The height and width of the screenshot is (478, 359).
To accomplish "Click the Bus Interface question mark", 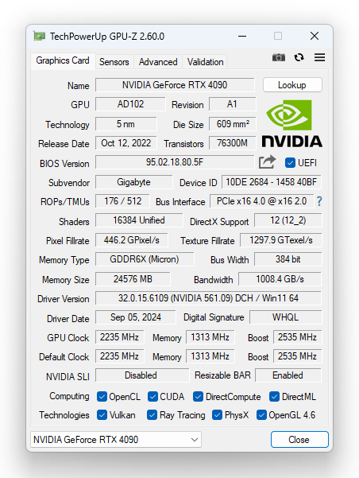I will (319, 201).
